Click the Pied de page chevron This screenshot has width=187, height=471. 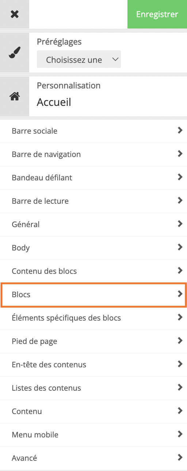pos(180,341)
